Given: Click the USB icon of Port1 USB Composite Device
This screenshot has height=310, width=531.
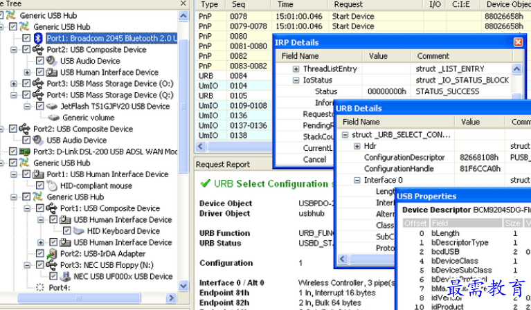Looking at the screenshot, I should click(x=51, y=208).
